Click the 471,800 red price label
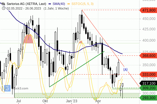 [148, 10]
